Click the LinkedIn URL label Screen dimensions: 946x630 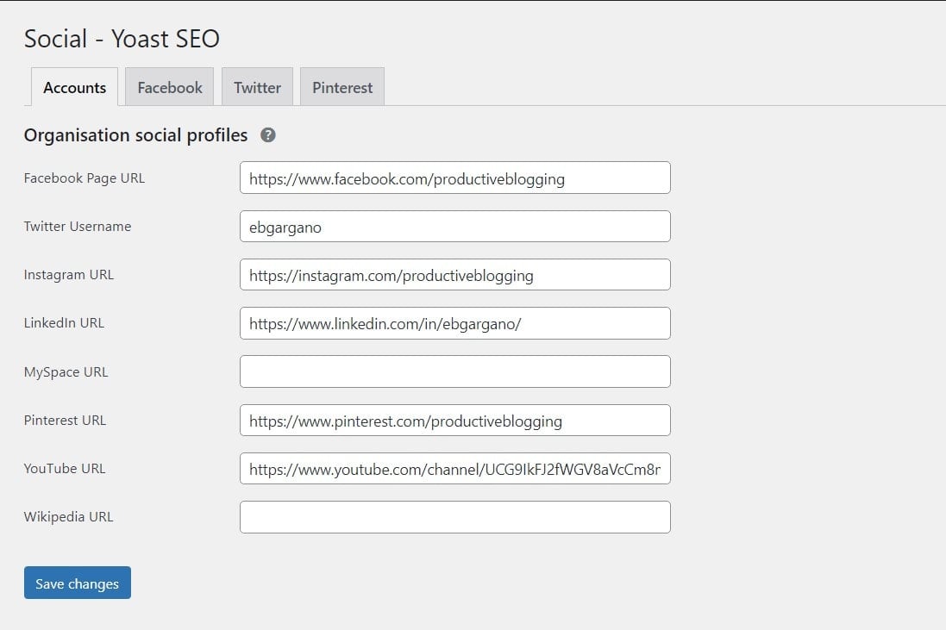(x=64, y=323)
